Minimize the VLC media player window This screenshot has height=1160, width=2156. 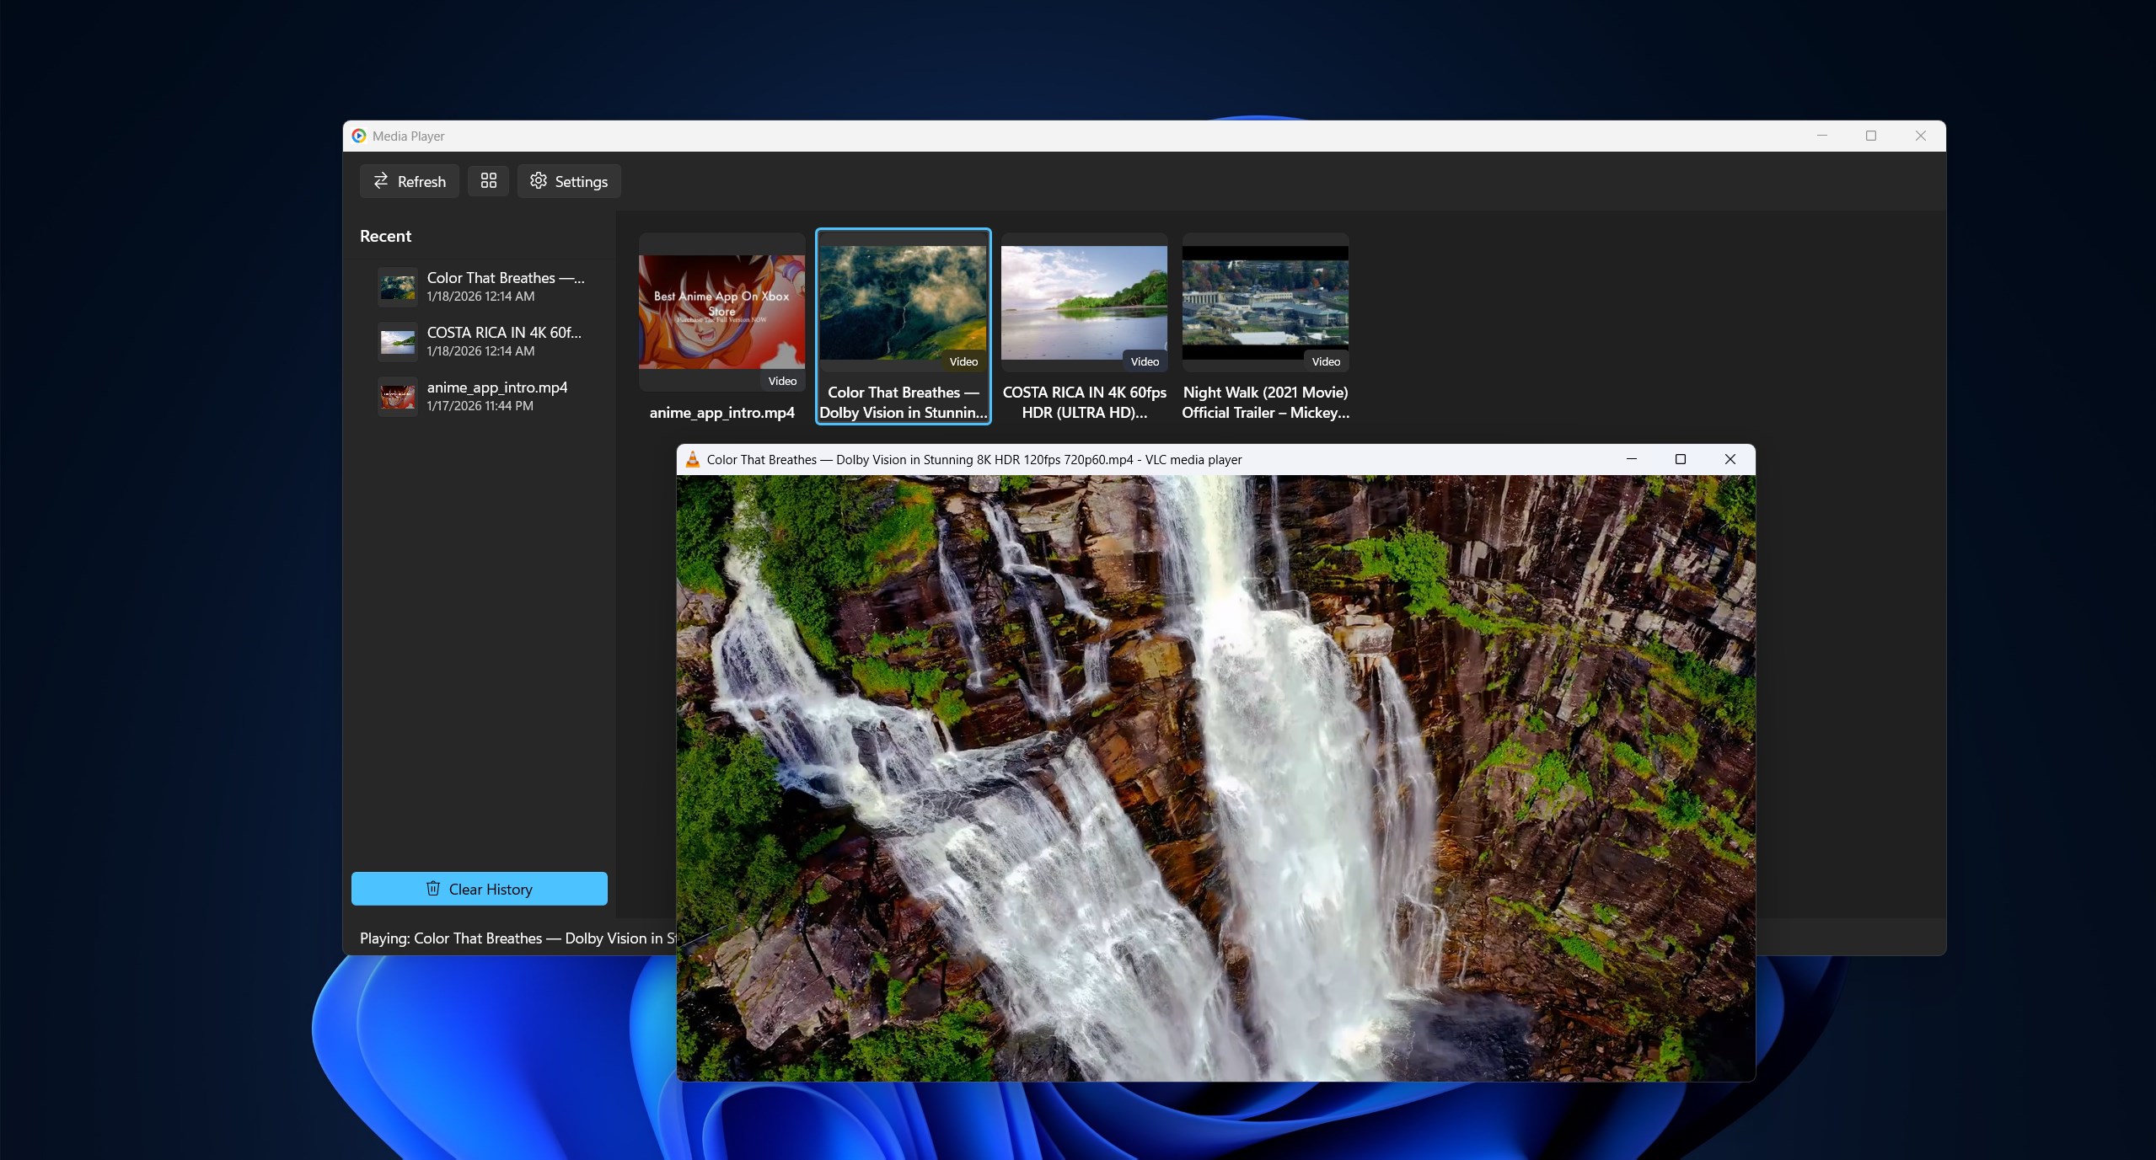click(x=1631, y=459)
